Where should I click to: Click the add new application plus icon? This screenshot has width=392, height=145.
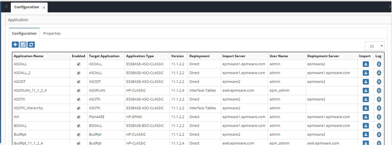(15, 45)
